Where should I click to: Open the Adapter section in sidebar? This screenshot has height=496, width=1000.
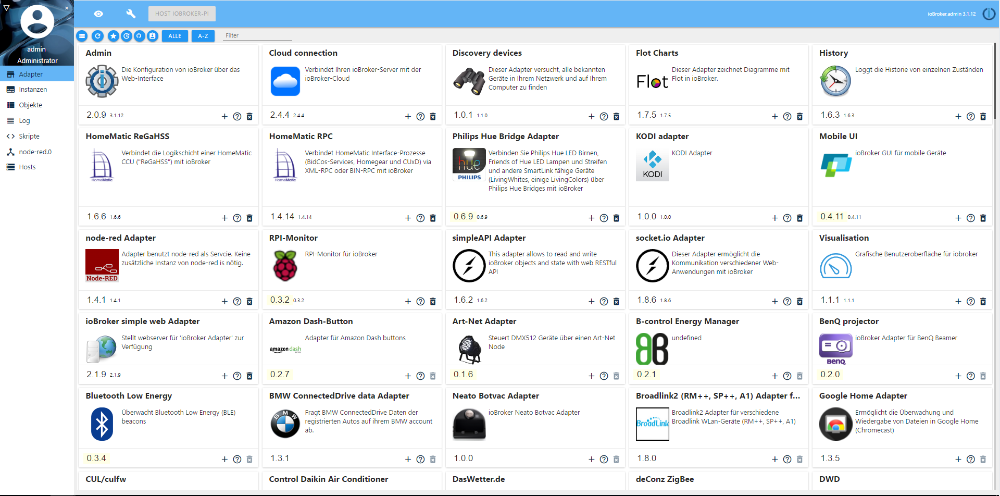click(37, 75)
